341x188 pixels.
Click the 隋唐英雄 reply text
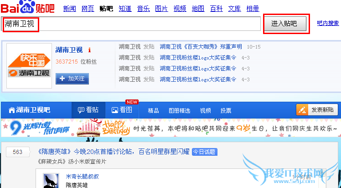[77, 185]
